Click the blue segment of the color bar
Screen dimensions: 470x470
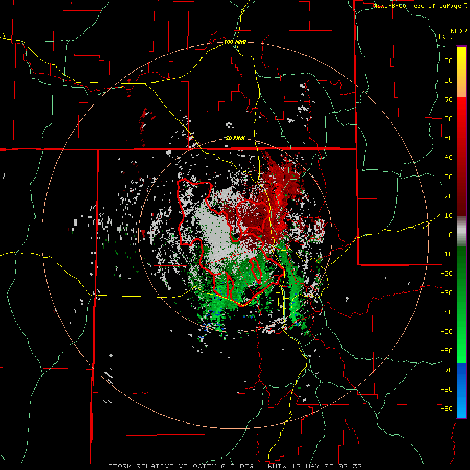(461, 390)
